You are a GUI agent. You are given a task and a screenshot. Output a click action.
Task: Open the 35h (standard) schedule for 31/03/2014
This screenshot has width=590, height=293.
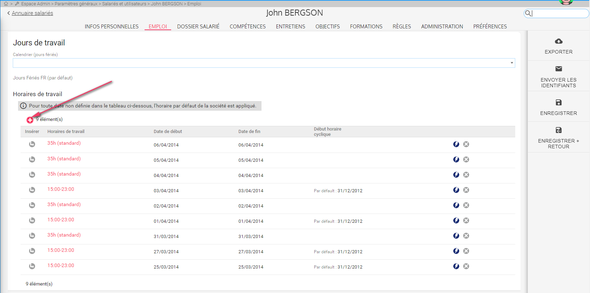(x=64, y=235)
